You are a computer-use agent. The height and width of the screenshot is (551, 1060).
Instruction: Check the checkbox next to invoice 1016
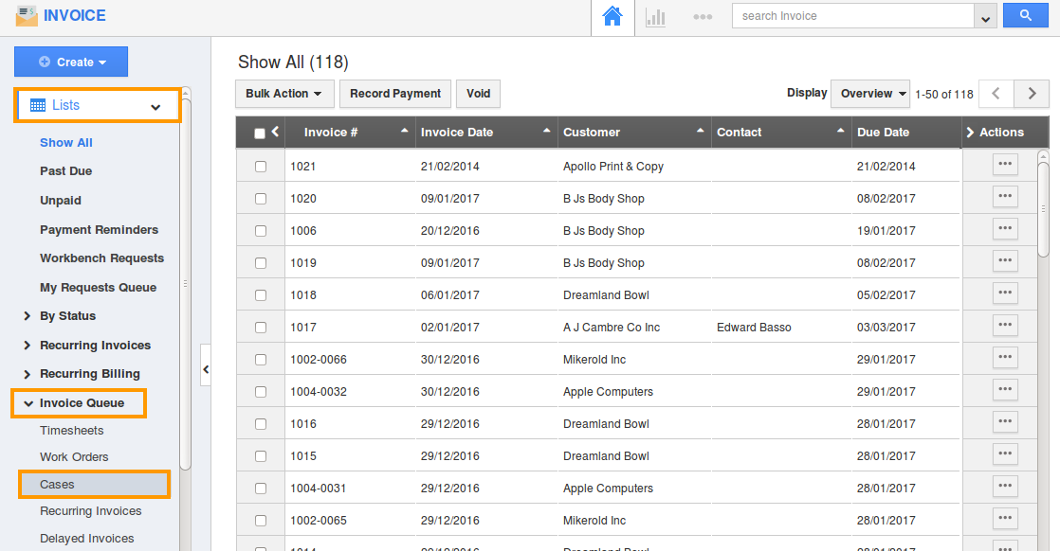coord(261,422)
